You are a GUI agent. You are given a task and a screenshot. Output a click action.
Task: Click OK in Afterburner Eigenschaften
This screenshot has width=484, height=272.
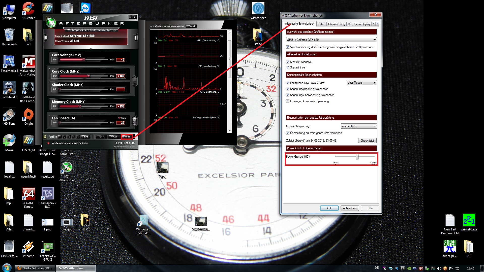329,208
